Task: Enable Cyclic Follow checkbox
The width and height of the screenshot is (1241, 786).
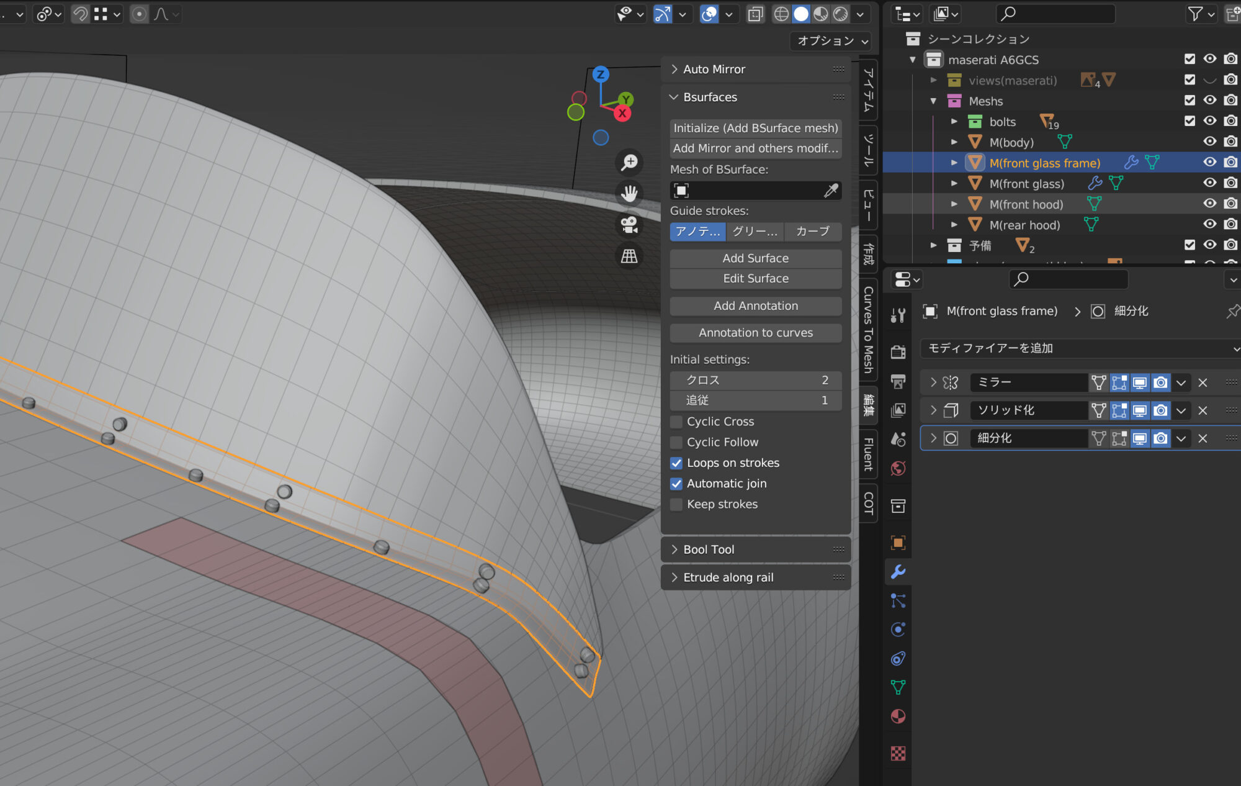Action: (676, 442)
